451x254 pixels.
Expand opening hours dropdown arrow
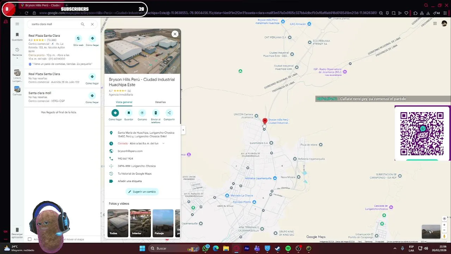[163, 144]
